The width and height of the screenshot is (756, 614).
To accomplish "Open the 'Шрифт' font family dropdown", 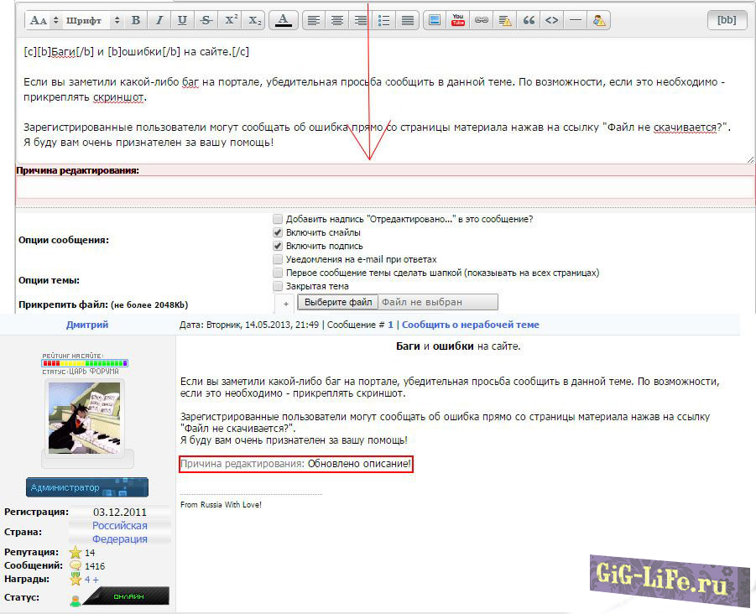I will pyautogui.click(x=92, y=20).
